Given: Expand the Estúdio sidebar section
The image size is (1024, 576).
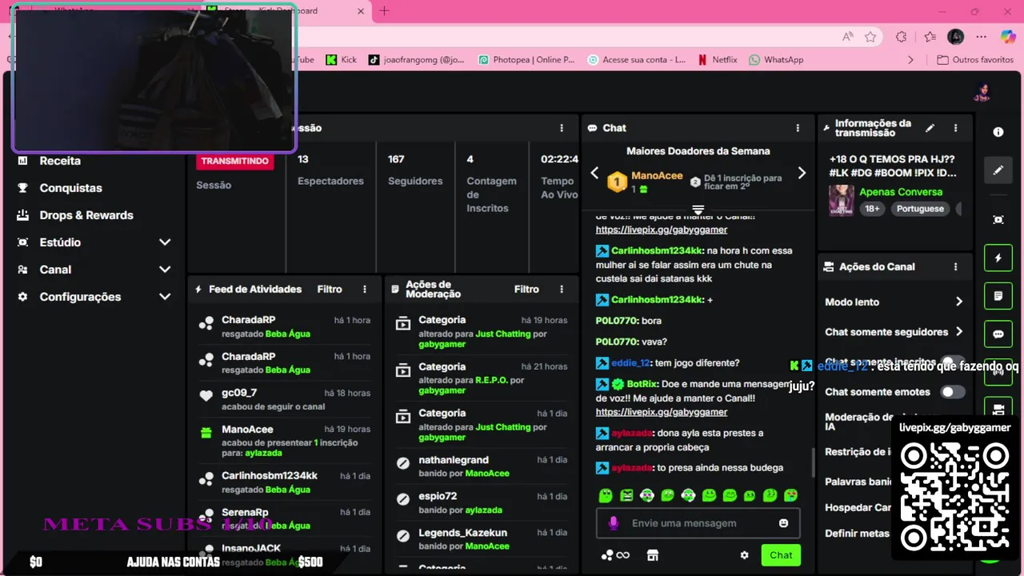Looking at the screenshot, I should pos(94,242).
